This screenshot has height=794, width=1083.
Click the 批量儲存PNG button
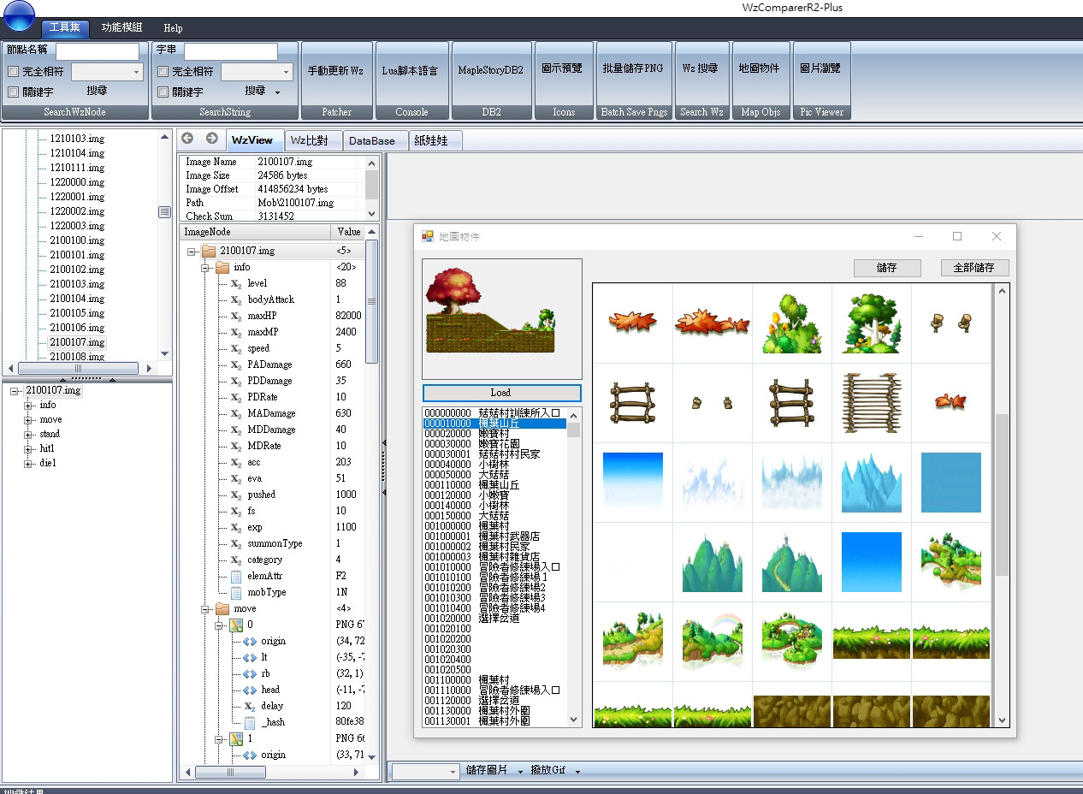(633, 70)
